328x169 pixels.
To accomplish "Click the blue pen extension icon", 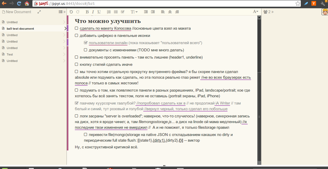I will (306, 4).
